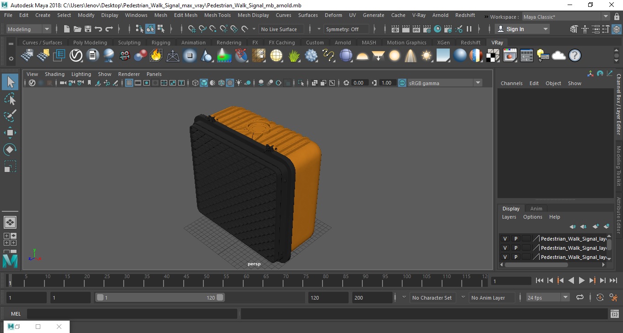
Task: Start IPR render from status line
Action: (416, 29)
